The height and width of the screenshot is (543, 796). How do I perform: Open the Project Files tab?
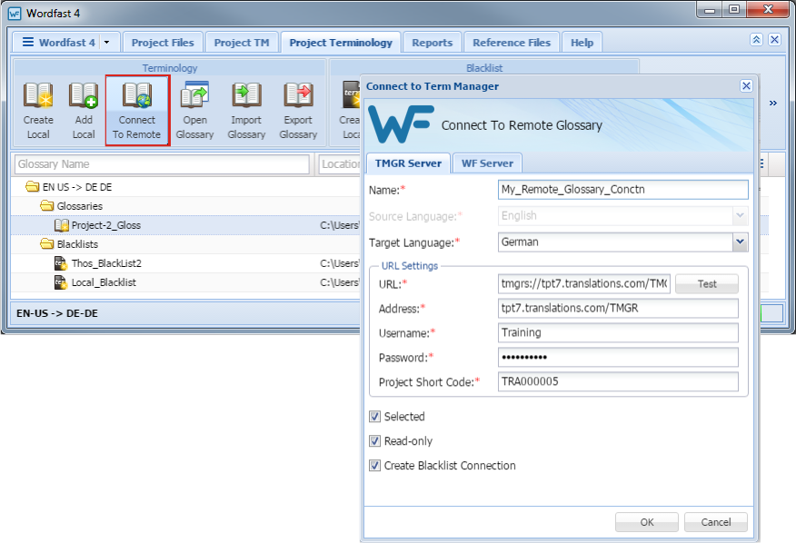point(163,43)
